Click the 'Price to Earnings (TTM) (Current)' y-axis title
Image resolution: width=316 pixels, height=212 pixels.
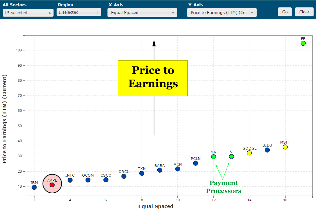[4, 119]
